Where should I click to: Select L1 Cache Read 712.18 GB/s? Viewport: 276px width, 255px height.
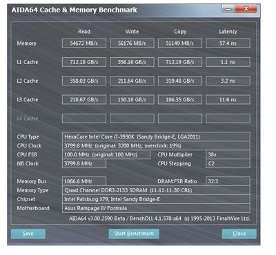pos(84,62)
